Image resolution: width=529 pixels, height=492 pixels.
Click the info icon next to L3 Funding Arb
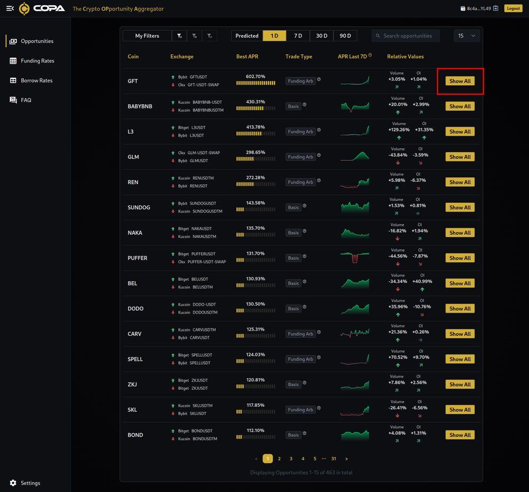(x=319, y=130)
